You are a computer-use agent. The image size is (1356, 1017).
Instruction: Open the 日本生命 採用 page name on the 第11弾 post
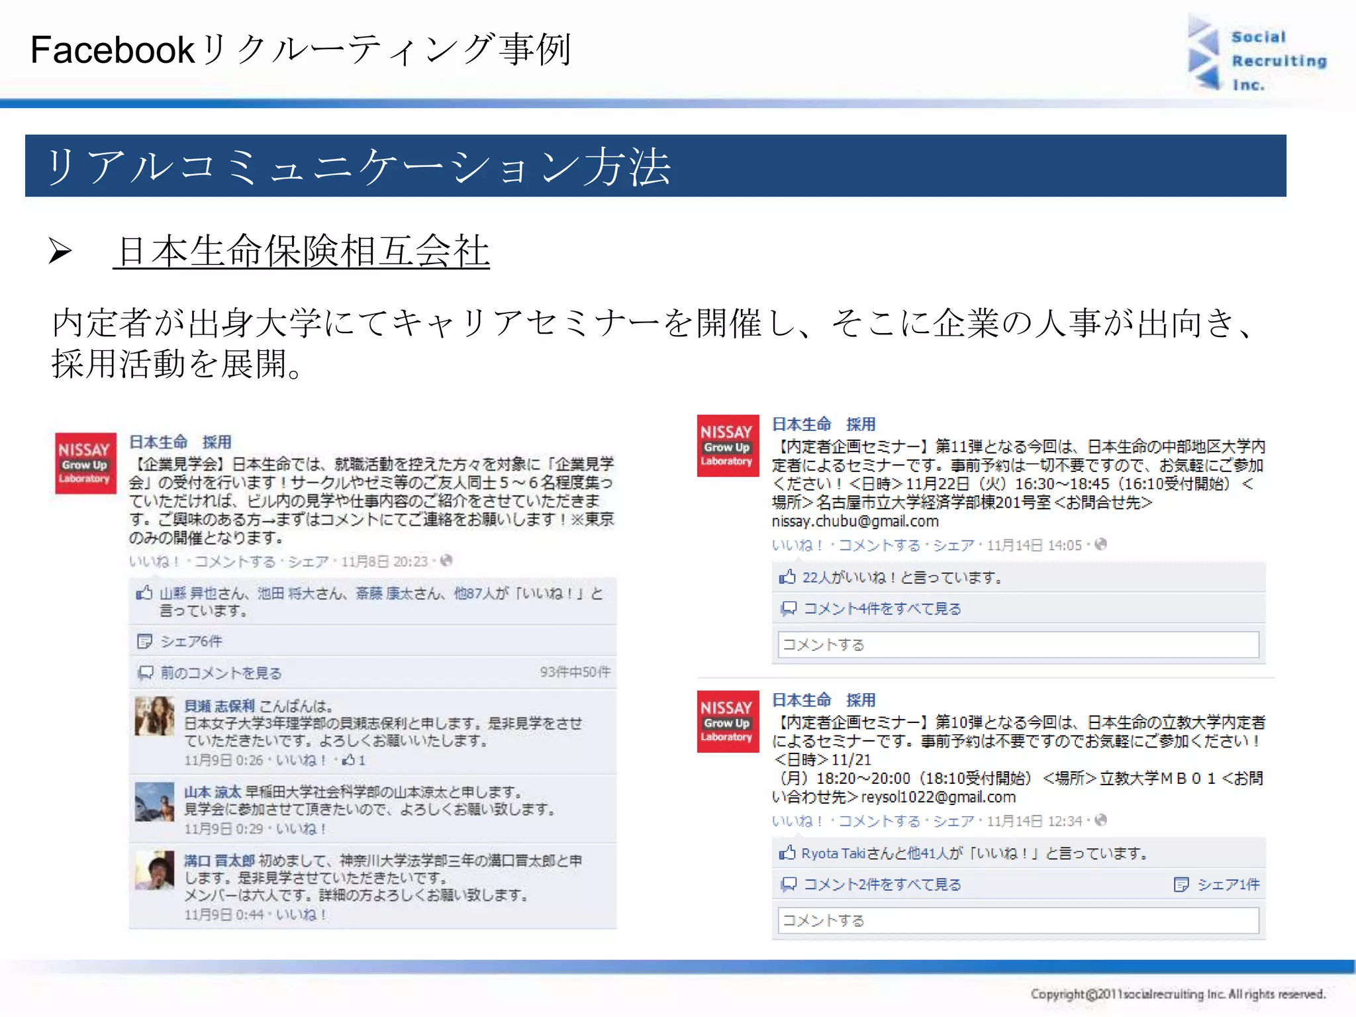click(x=824, y=424)
